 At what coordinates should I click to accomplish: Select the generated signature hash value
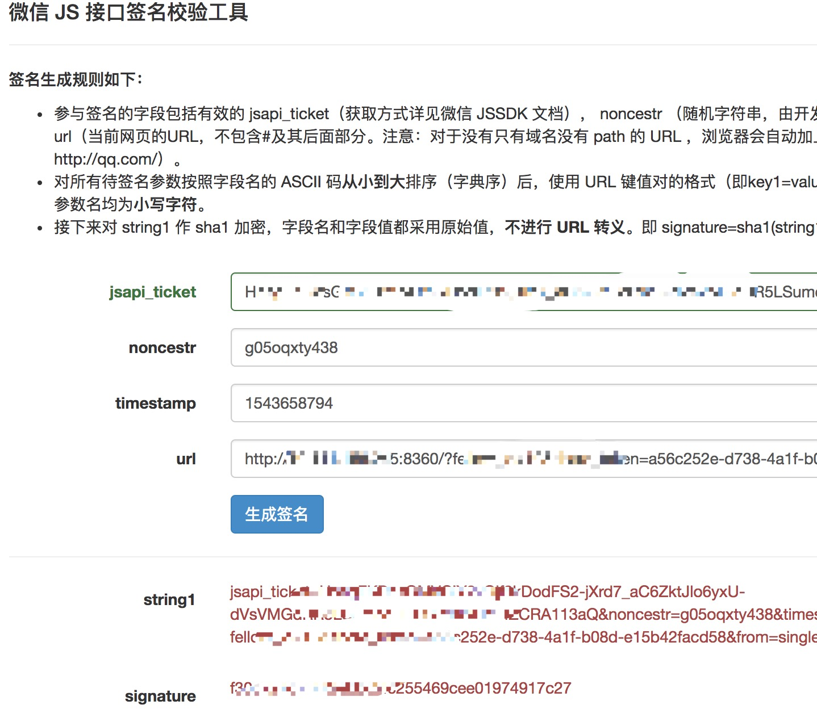pos(401,688)
